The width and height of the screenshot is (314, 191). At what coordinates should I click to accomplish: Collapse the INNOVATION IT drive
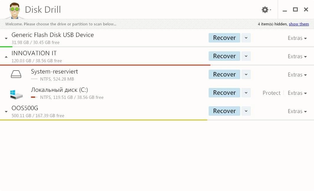coord(6,57)
